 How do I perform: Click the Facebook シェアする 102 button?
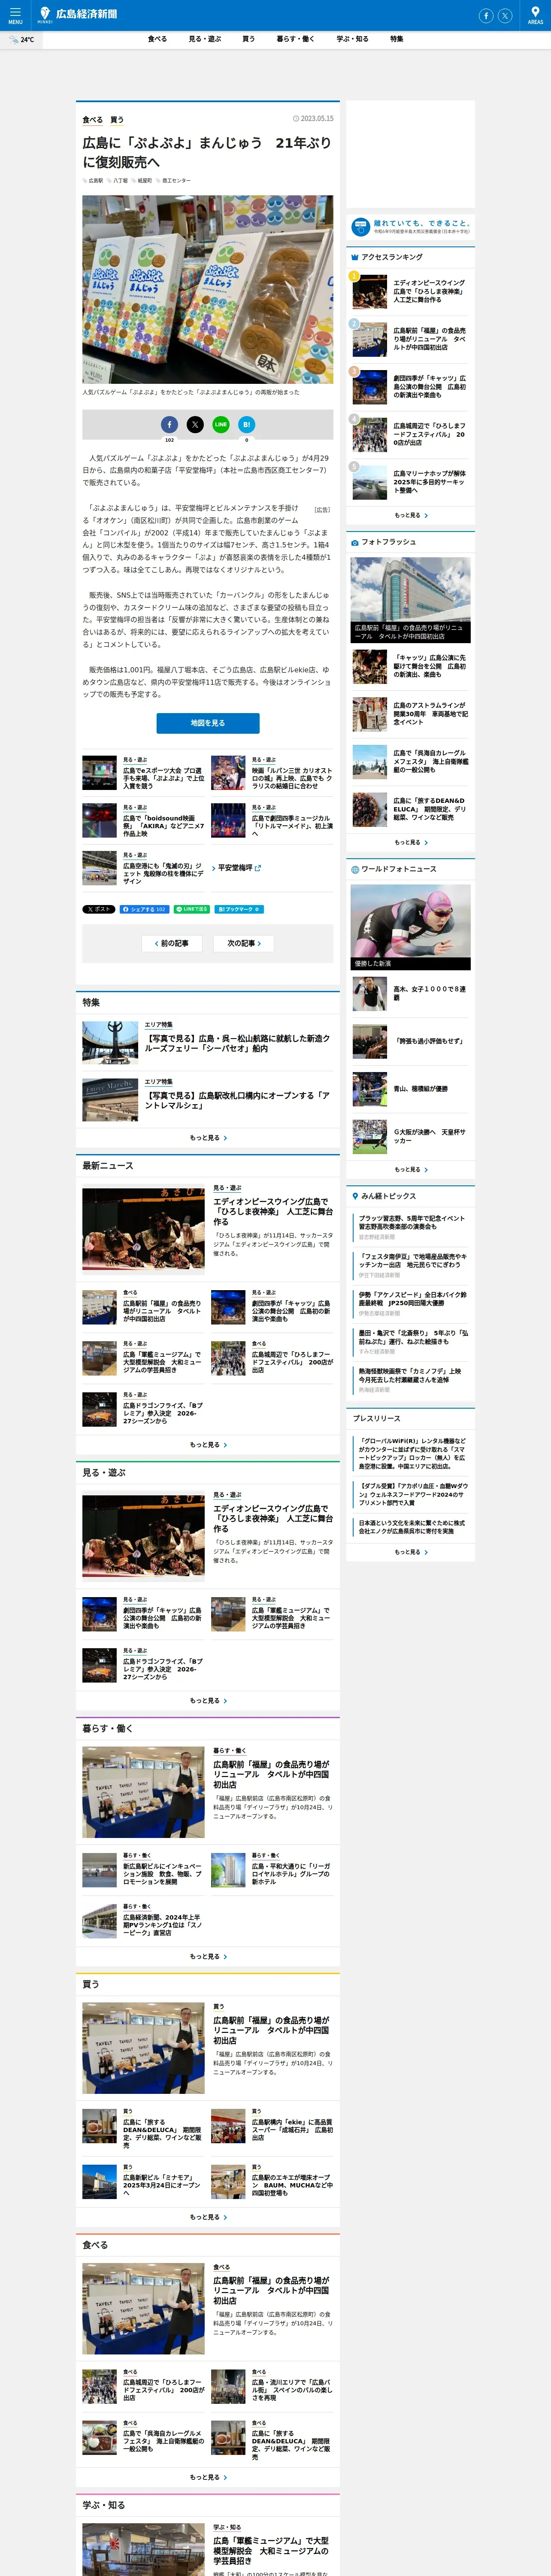(x=145, y=909)
